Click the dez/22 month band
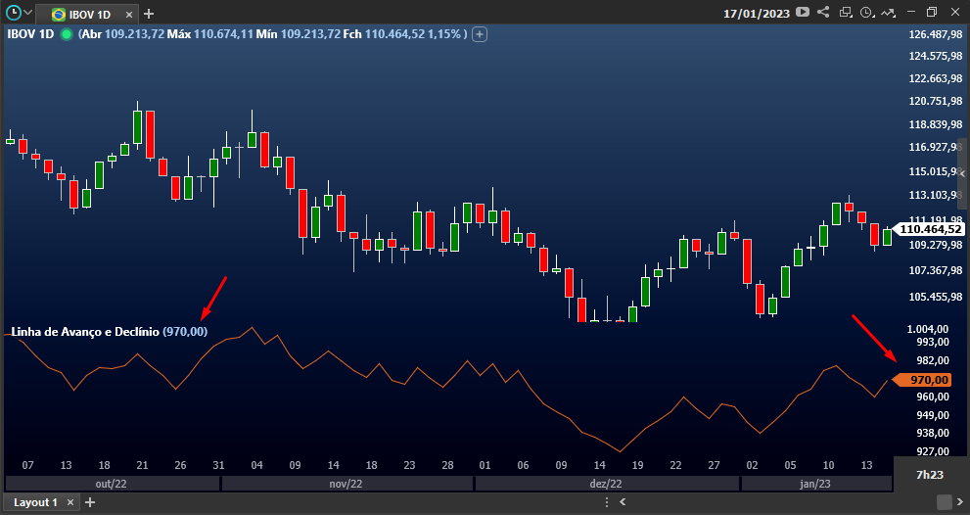The height and width of the screenshot is (515, 970). pos(606,484)
